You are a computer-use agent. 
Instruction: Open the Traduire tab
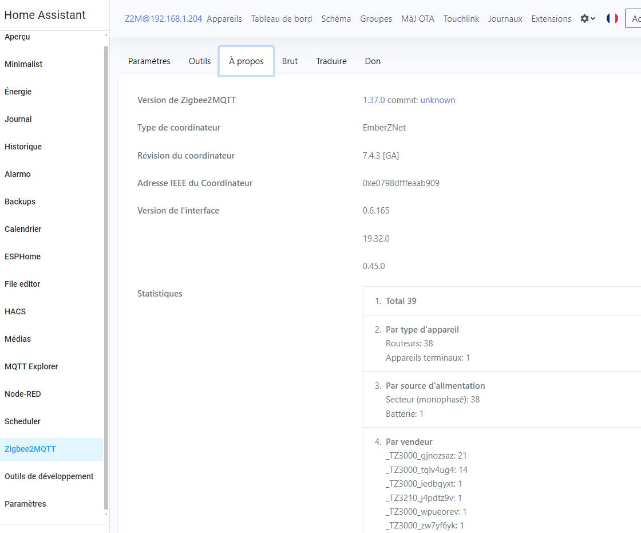(x=331, y=61)
